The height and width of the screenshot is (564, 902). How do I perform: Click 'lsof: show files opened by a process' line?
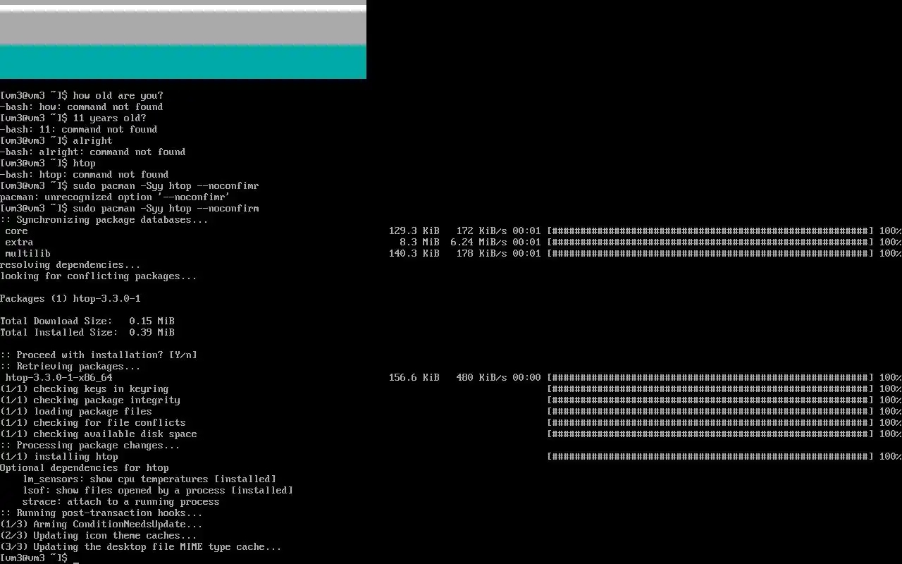[x=158, y=491]
